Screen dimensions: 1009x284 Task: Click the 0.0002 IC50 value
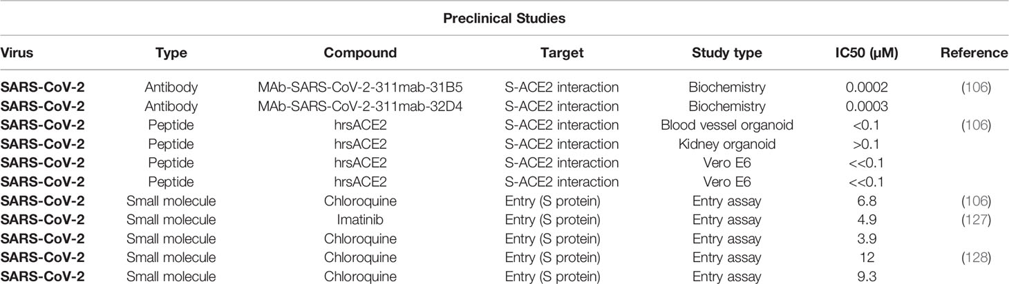pyautogui.click(x=867, y=88)
